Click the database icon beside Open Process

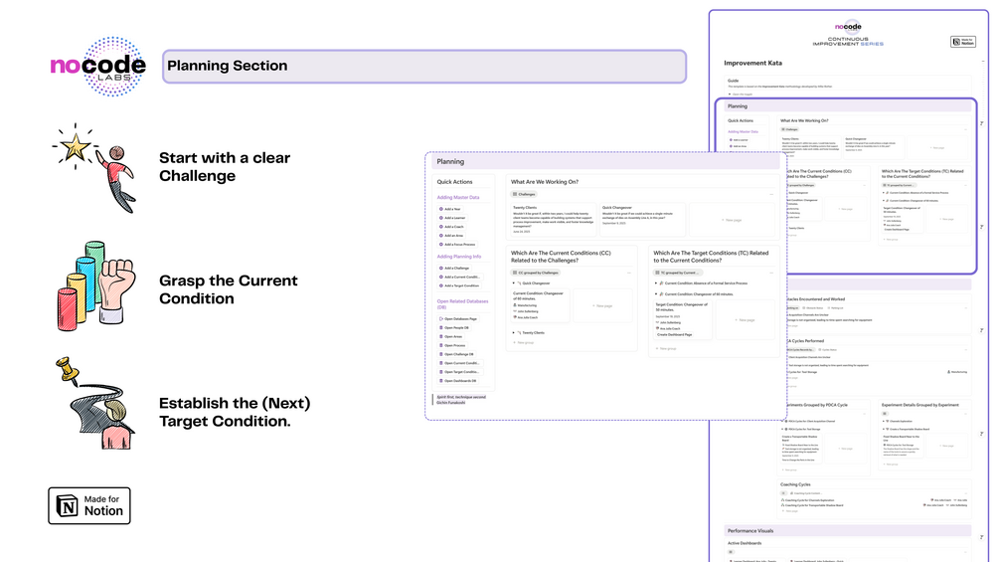tap(441, 346)
